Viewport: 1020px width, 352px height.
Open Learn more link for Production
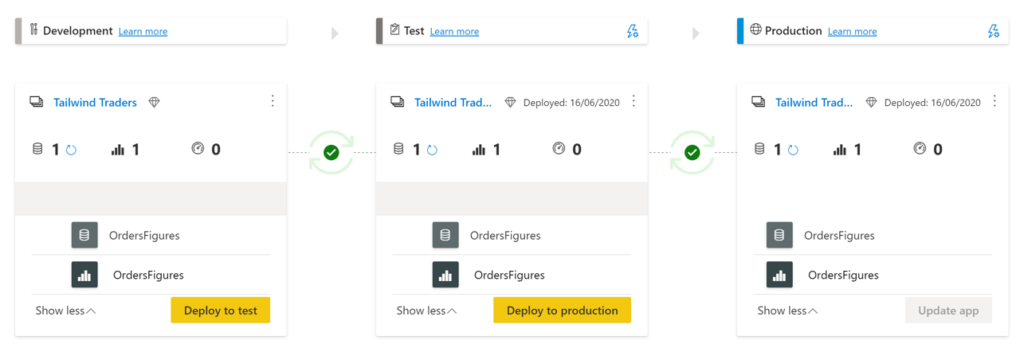[x=852, y=31]
